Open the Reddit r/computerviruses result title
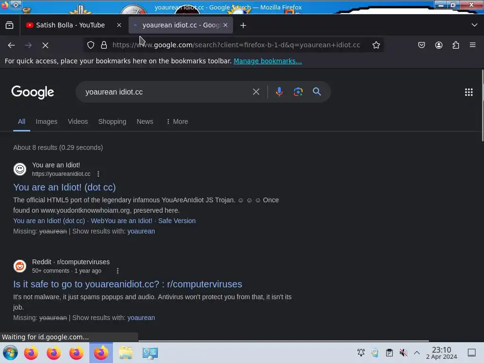The height and width of the screenshot is (363, 484). 128,284
